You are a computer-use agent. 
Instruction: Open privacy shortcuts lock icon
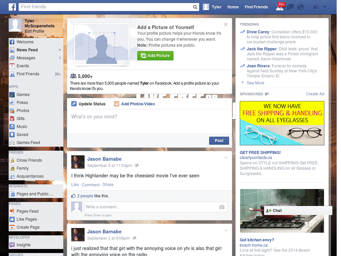pyautogui.click(x=316, y=7)
